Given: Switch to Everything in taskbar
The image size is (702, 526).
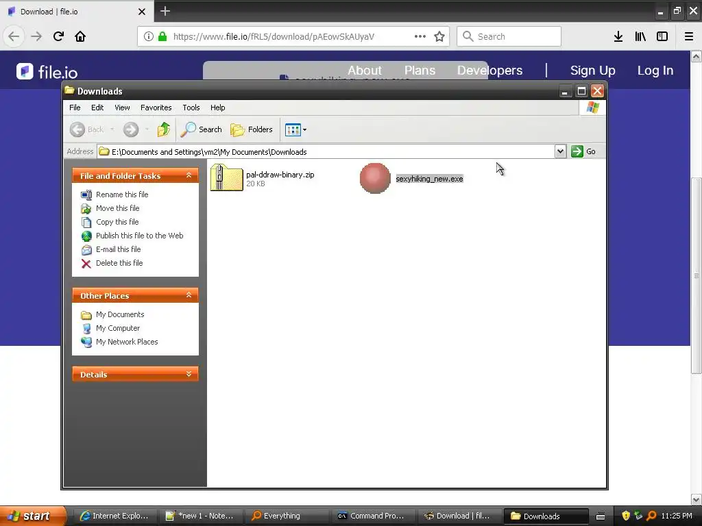Looking at the screenshot, I should pos(286,516).
